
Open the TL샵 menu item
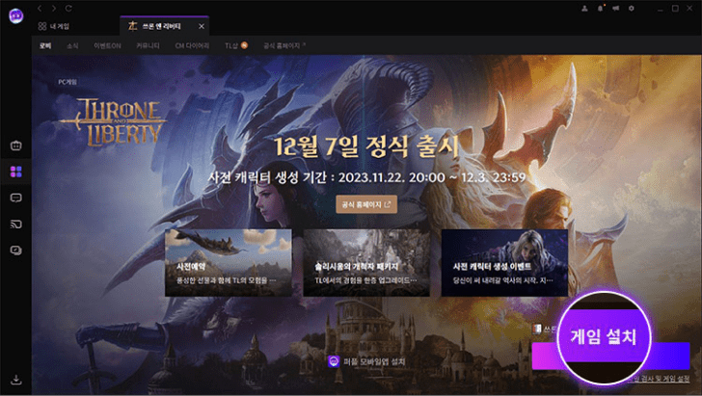click(x=236, y=45)
